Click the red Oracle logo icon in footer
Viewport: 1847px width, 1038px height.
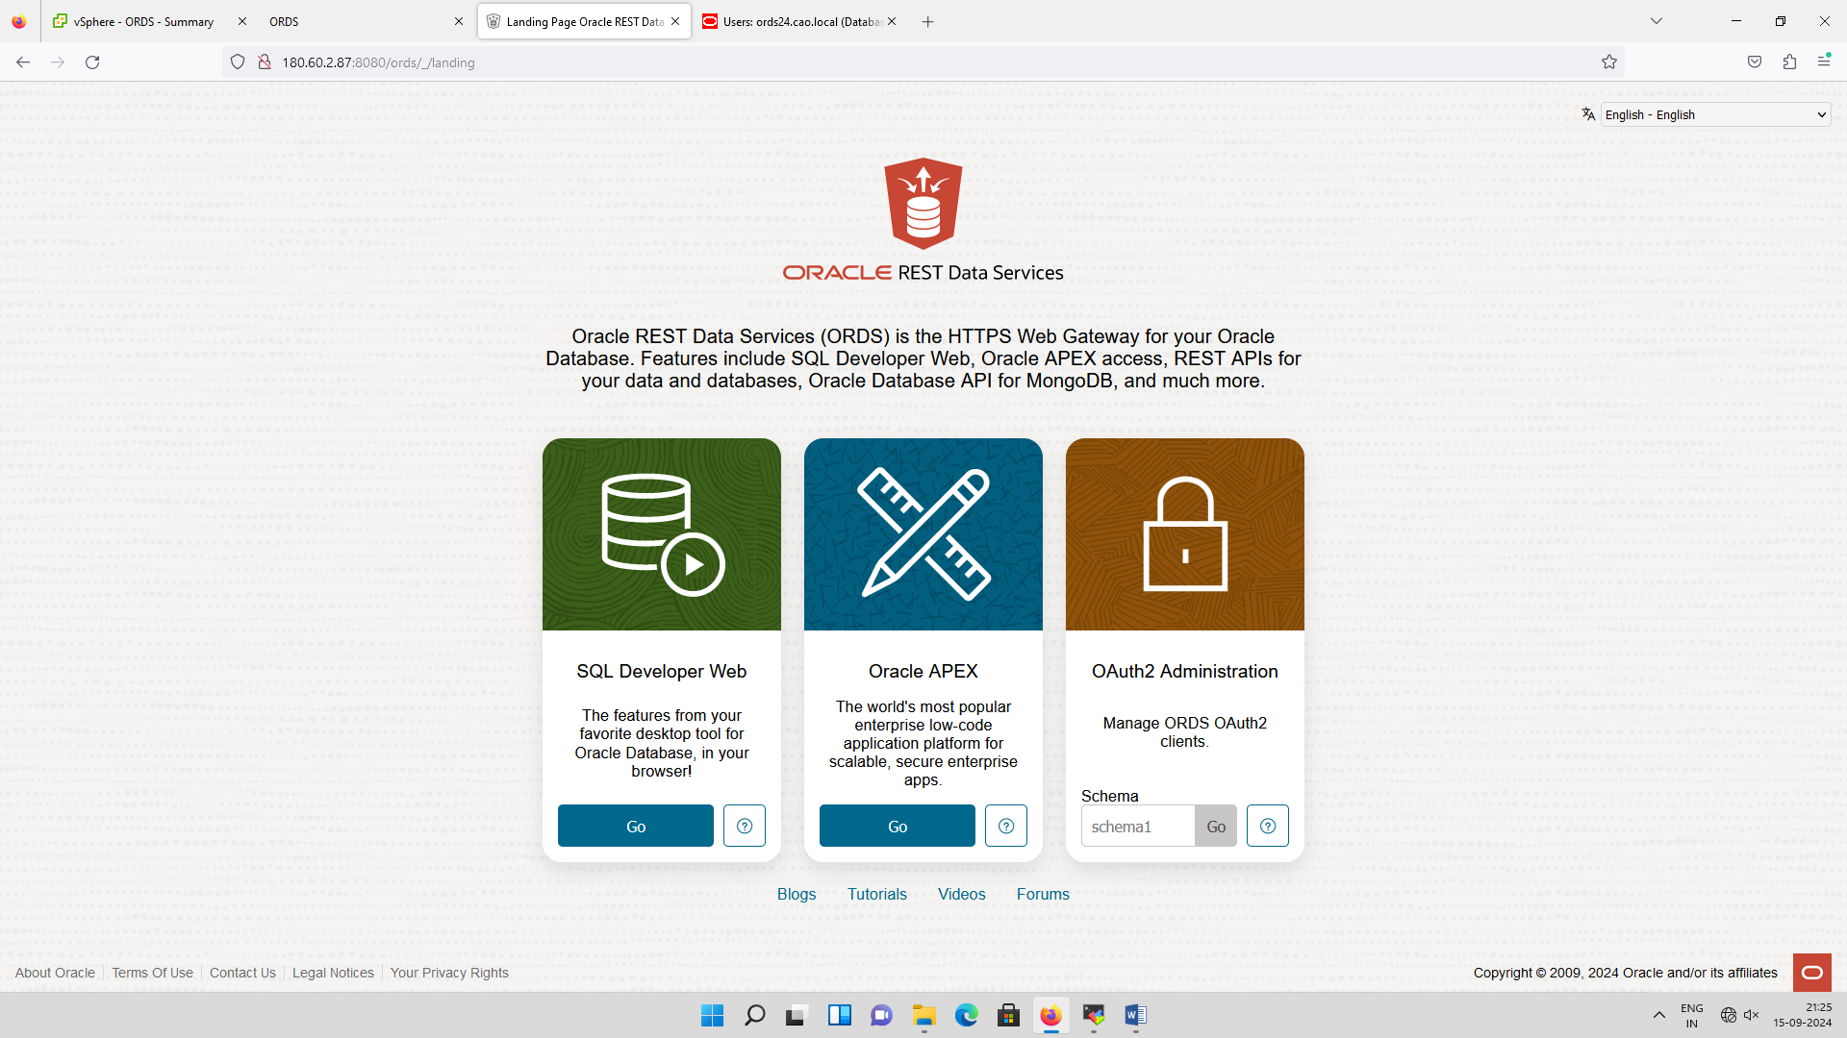coord(1811,972)
